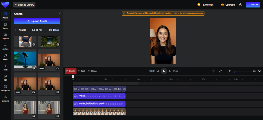Select the audio_5430c302cc.mp3 clip
Screen dimensions: 263x120
[x=99, y=104]
